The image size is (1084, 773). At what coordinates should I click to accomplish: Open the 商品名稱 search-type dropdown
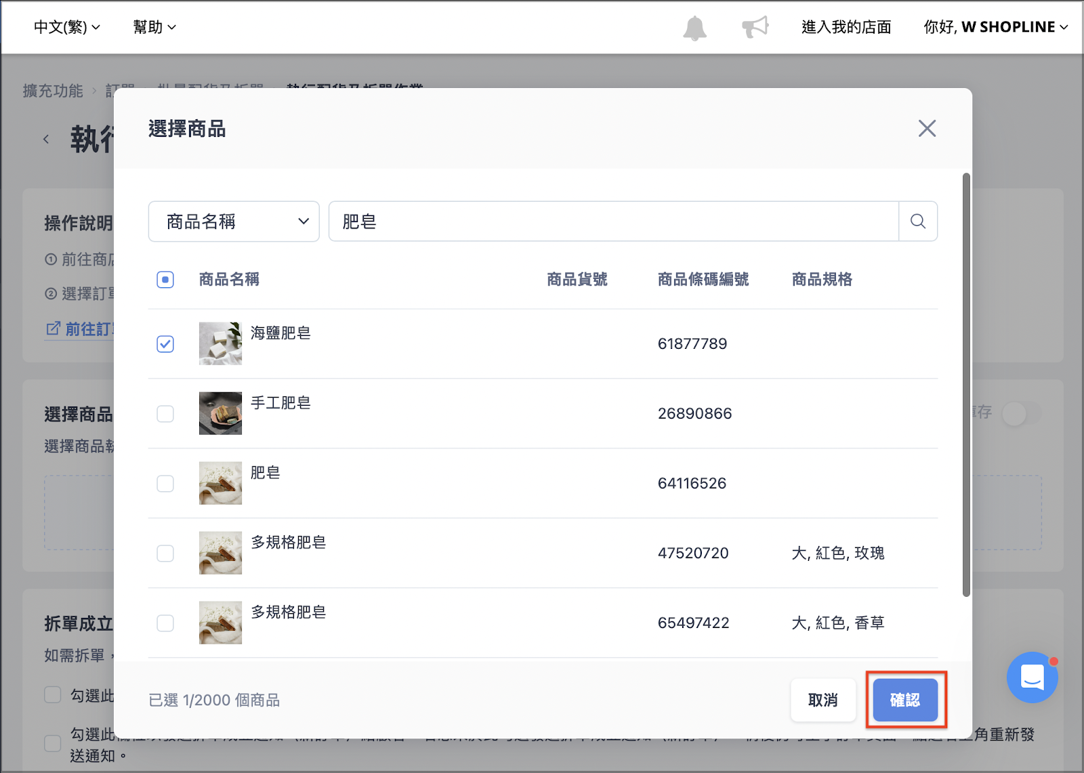click(234, 222)
